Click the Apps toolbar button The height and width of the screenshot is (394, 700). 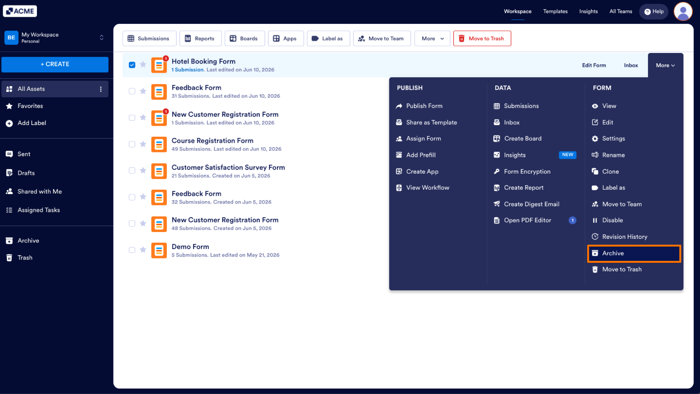tap(286, 38)
